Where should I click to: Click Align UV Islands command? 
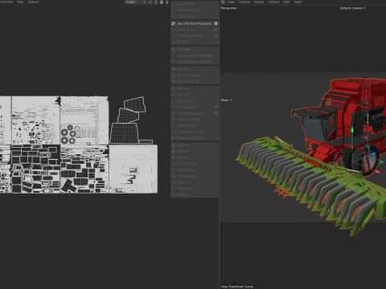195,120
